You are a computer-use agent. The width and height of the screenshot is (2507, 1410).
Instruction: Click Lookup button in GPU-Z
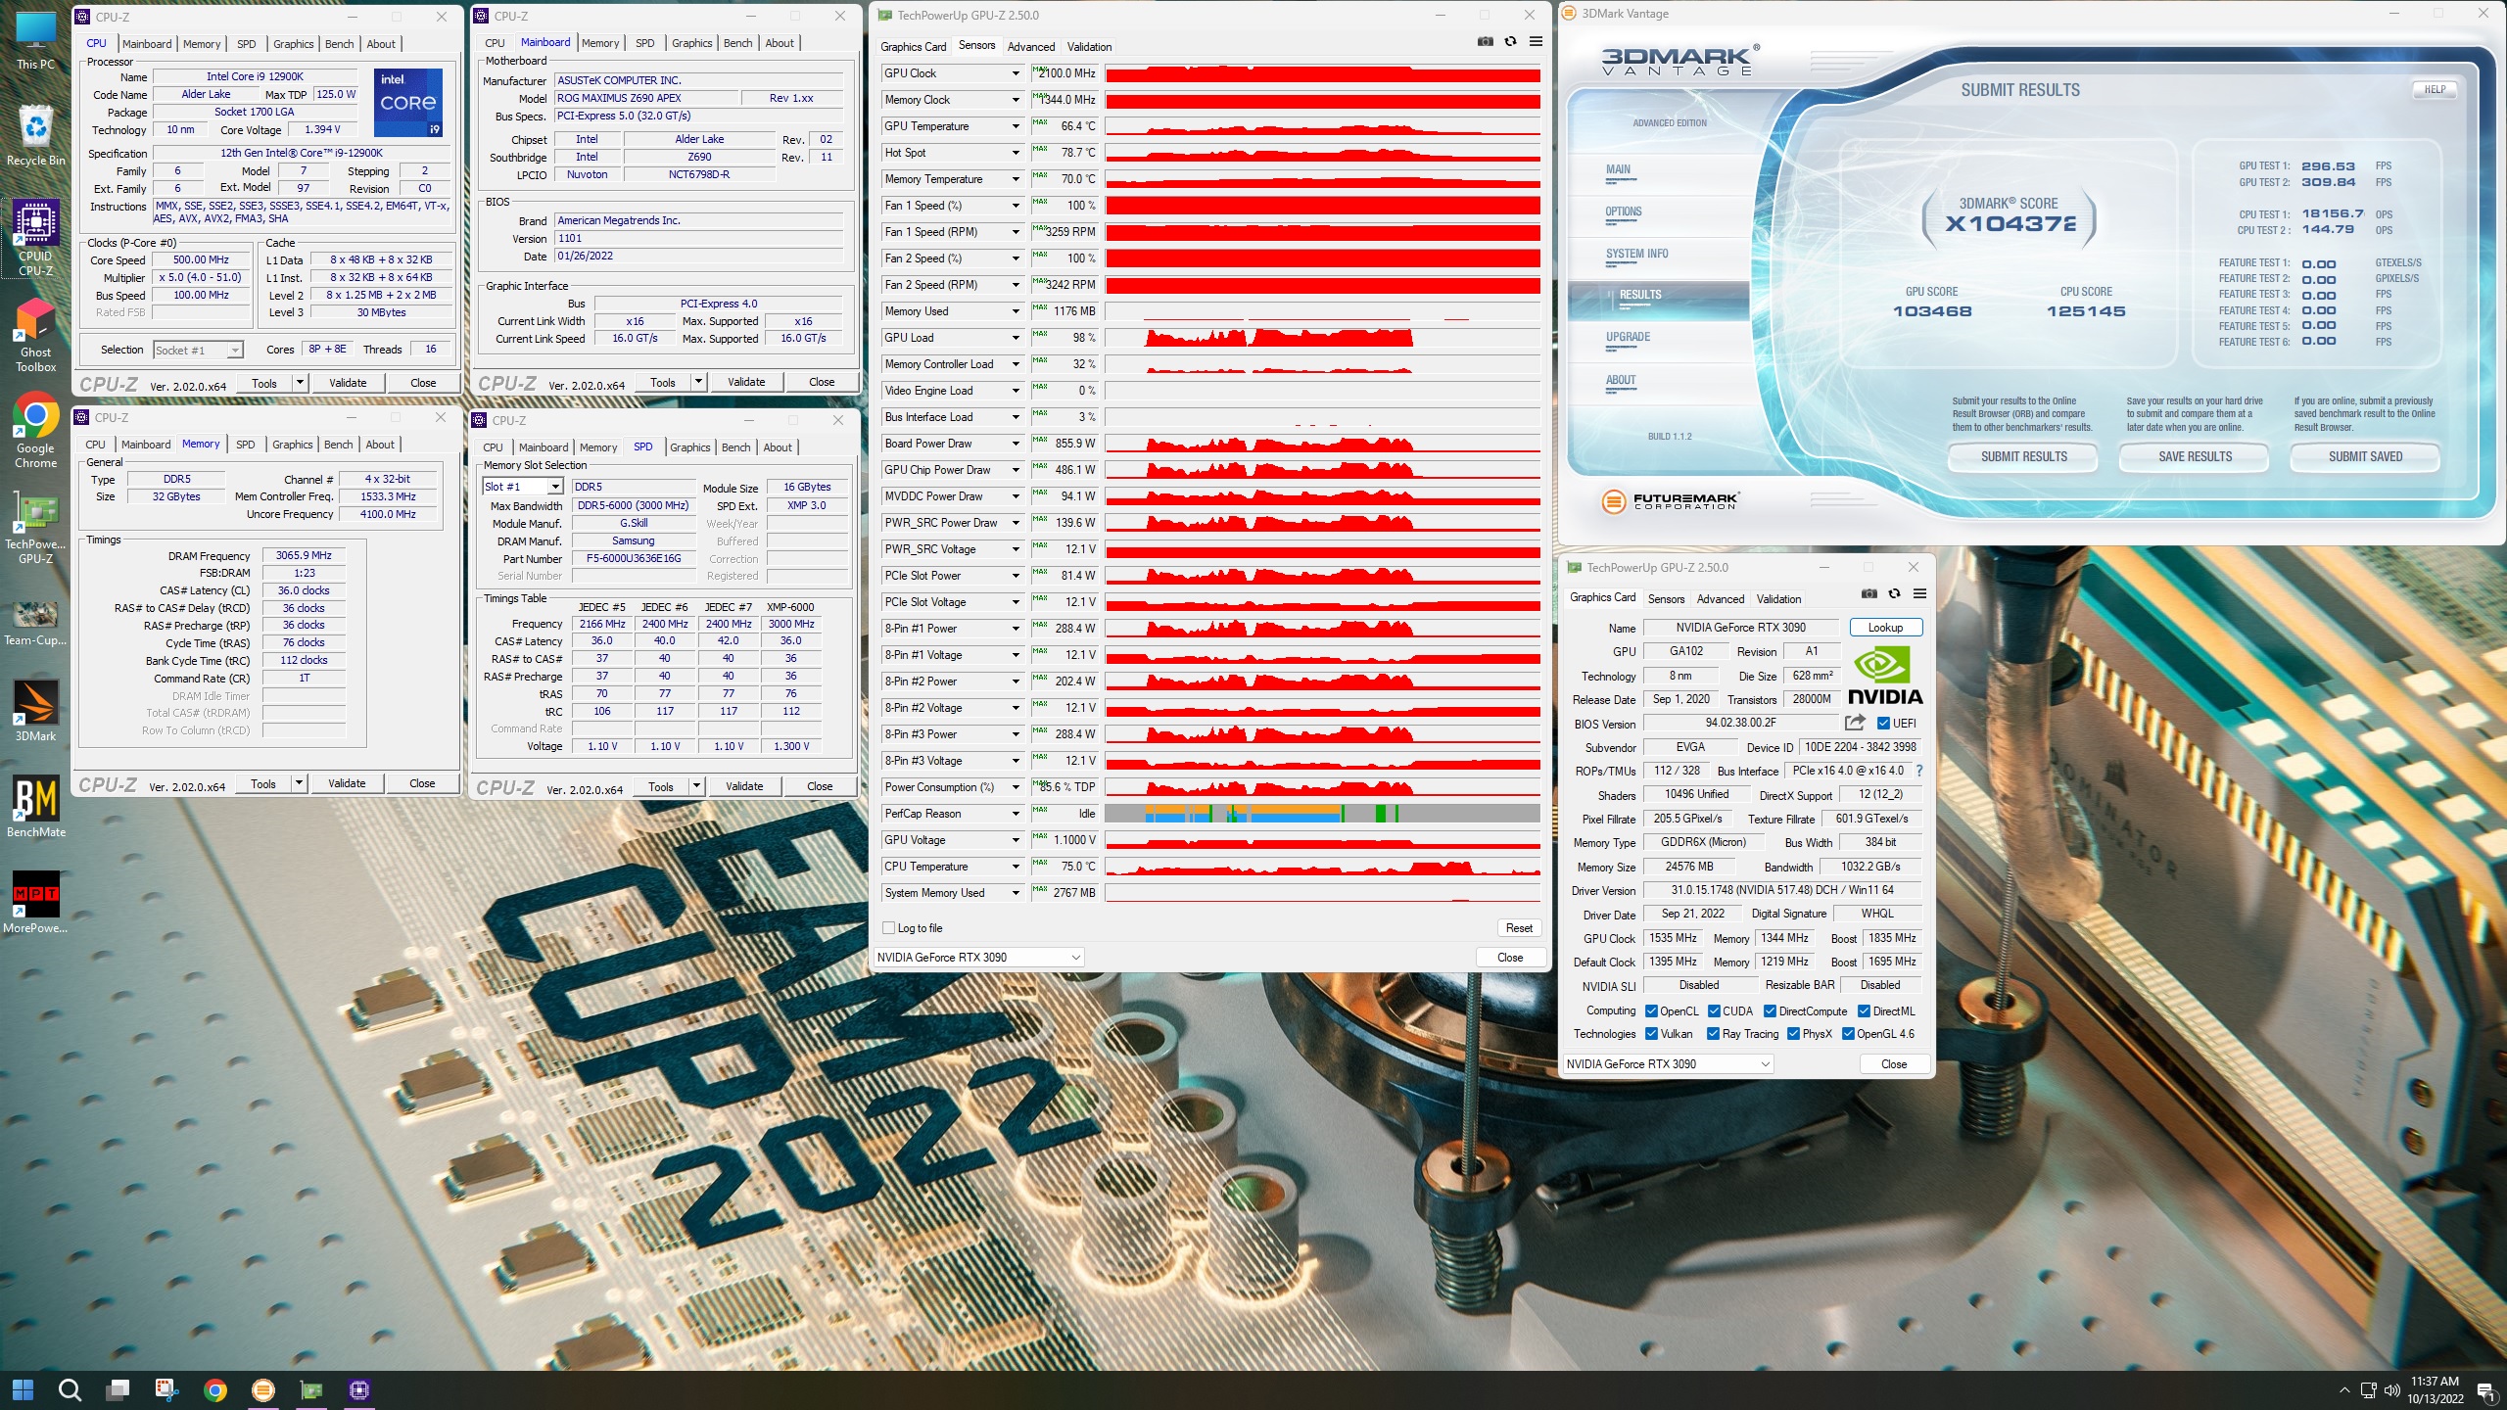pyautogui.click(x=1885, y=628)
